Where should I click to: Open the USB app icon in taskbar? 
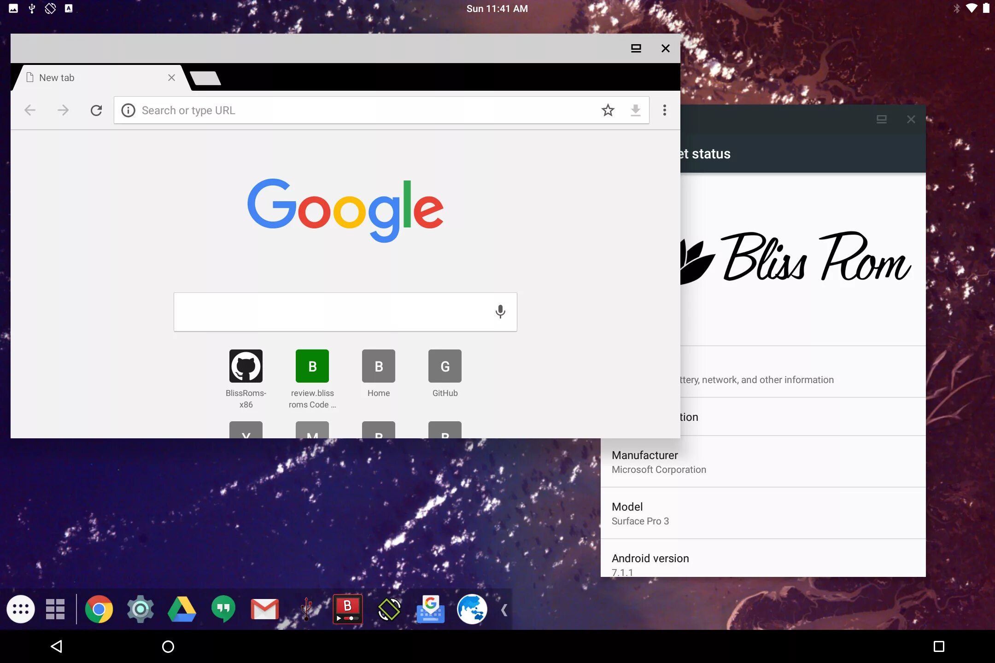click(306, 609)
